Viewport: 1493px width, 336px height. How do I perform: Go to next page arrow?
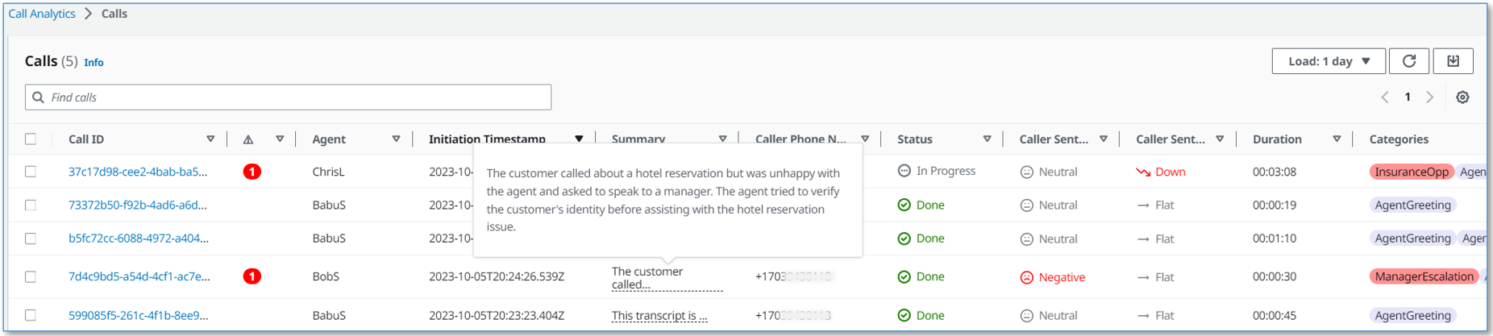[1430, 97]
